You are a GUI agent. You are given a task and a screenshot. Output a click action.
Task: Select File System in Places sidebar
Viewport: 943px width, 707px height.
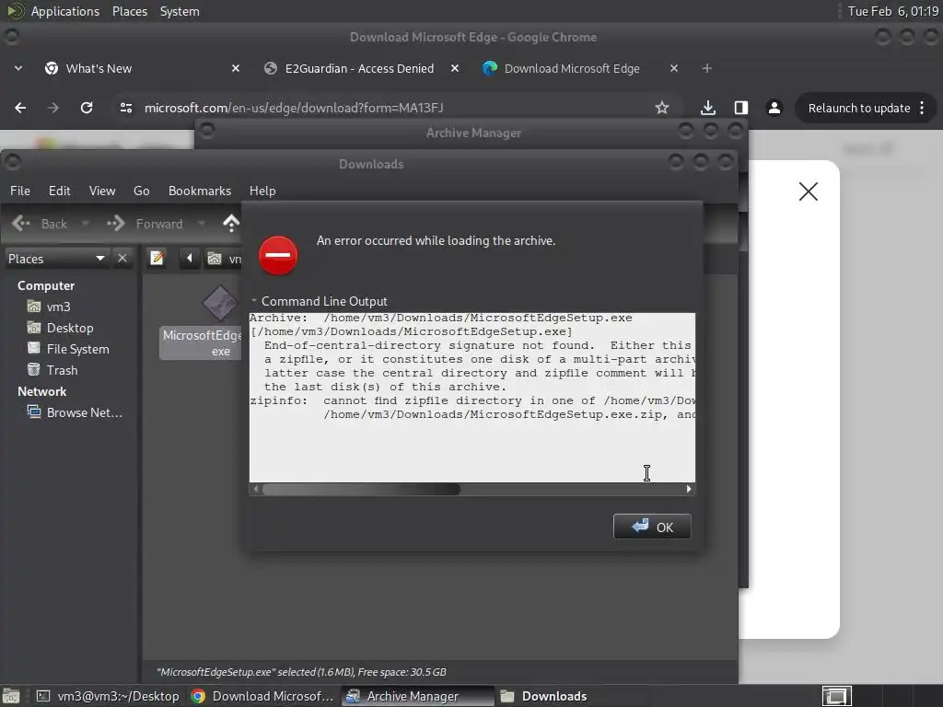(77, 349)
